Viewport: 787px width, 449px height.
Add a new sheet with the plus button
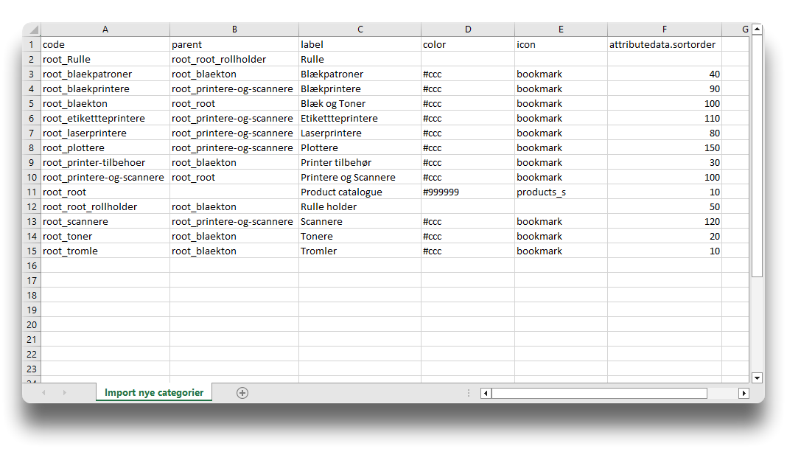(x=242, y=393)
